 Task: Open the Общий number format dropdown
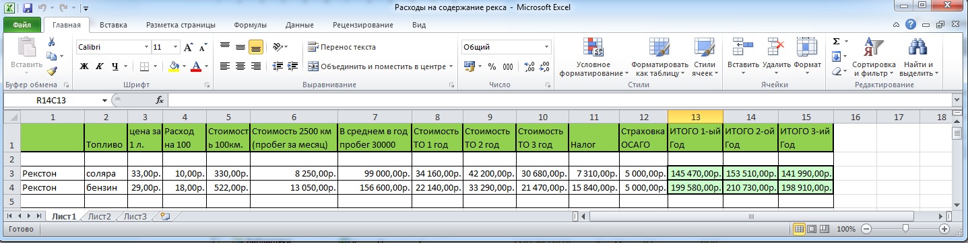(546, 48)
